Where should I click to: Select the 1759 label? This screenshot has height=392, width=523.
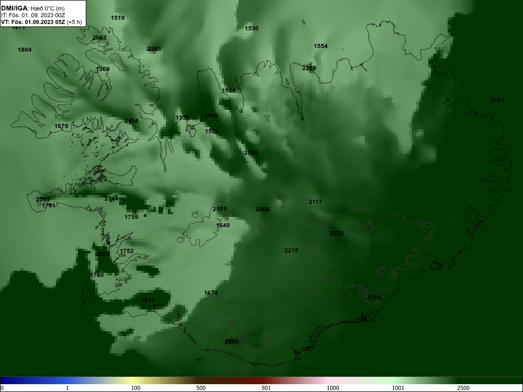click(x=131, y=217)
